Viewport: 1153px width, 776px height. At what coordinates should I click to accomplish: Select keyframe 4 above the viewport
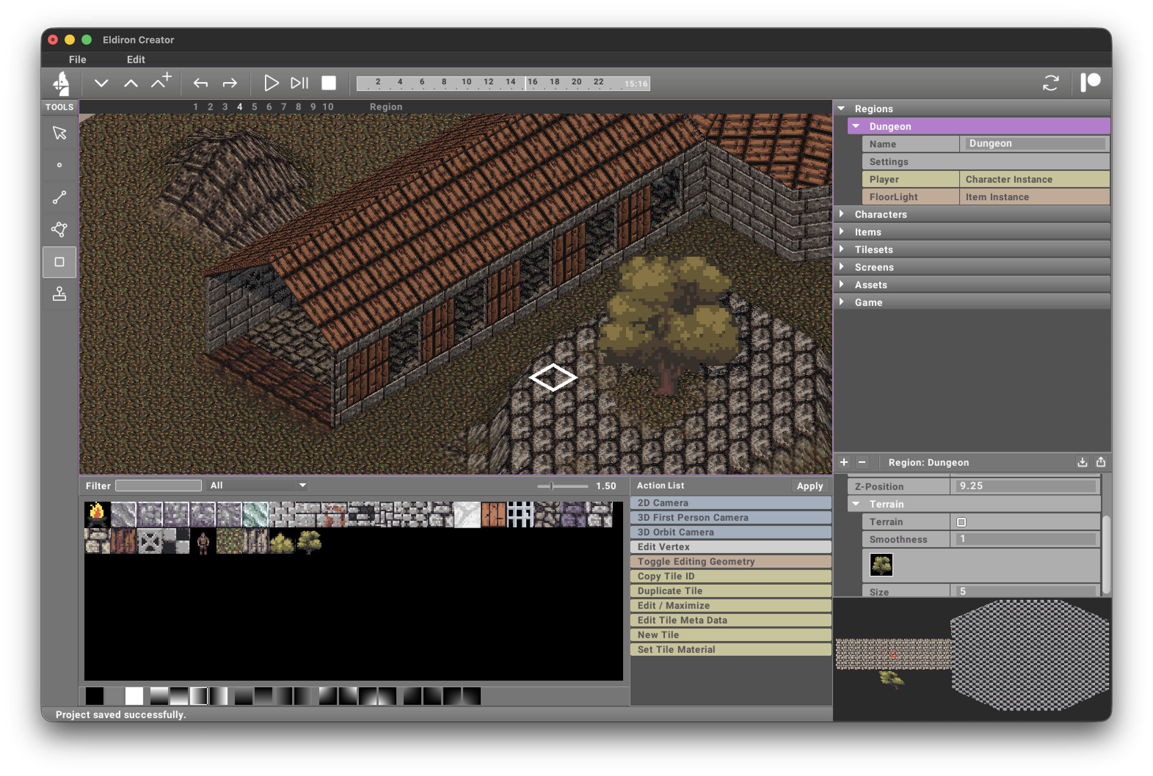(240, 106)
